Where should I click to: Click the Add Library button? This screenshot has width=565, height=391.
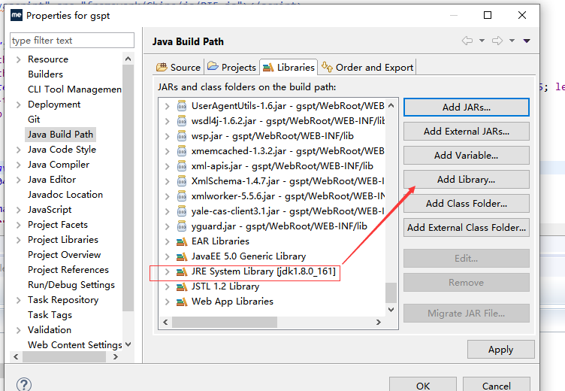coord(466,180)
